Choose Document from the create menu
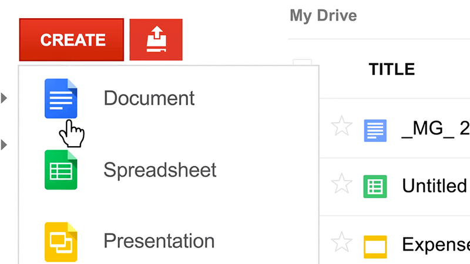Screen dimensions: 470x264 pyautogui.click(x=169, y=99)
